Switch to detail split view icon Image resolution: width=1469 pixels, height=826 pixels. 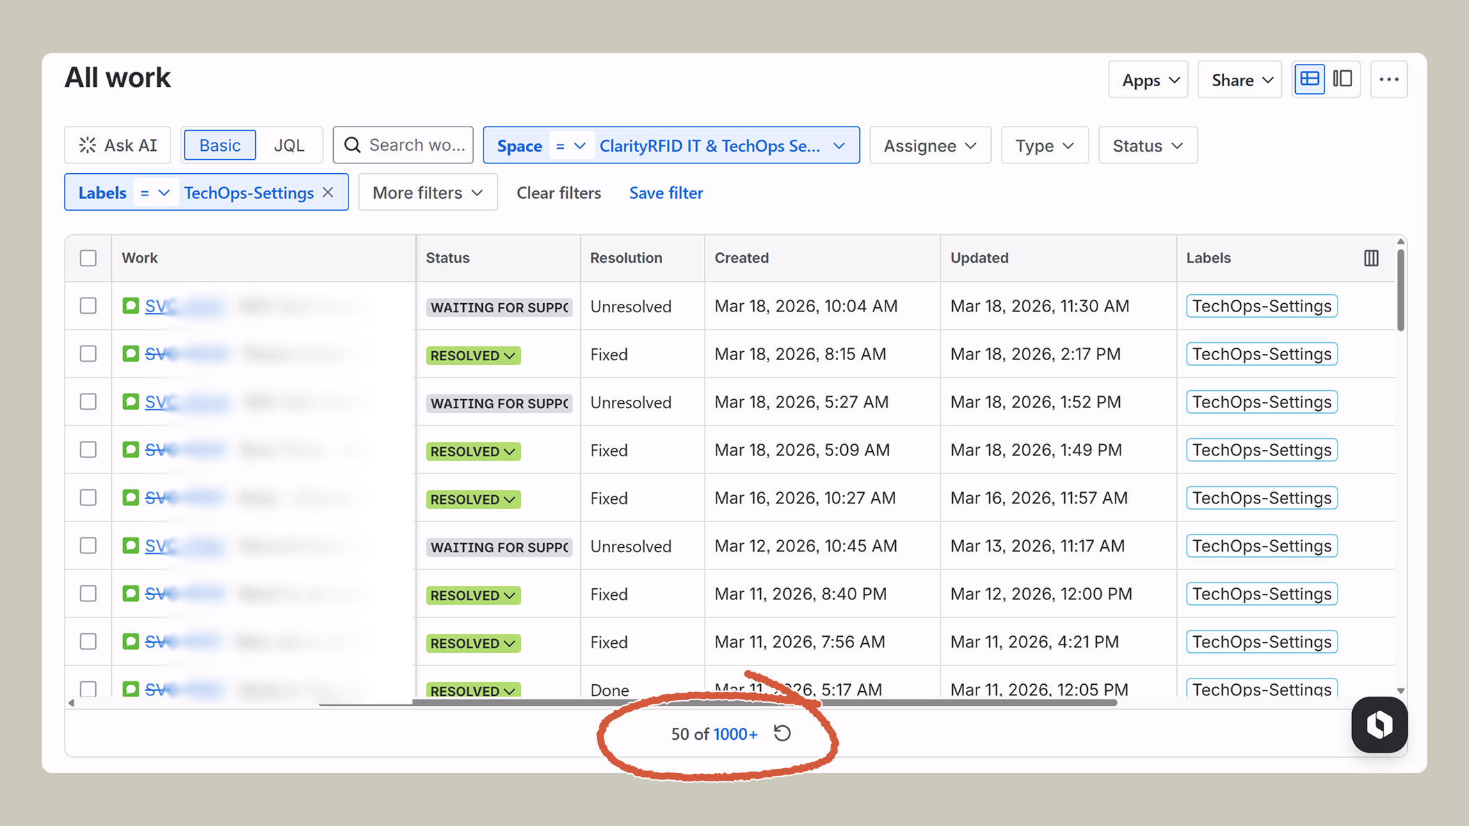click(x=1342, y=79)
